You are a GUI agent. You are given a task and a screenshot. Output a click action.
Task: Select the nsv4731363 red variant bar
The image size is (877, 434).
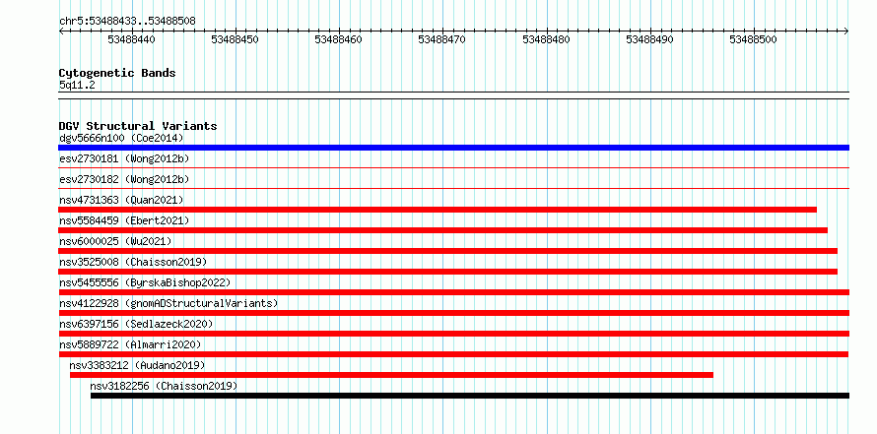tap(438, 210)
